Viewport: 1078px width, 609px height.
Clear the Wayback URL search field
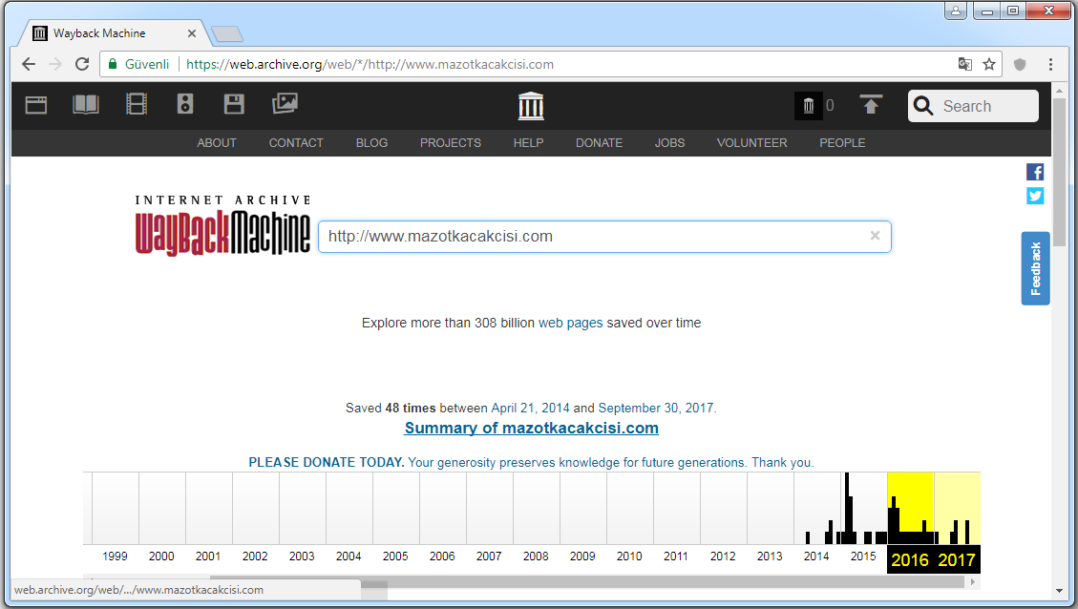pos(875,236)
